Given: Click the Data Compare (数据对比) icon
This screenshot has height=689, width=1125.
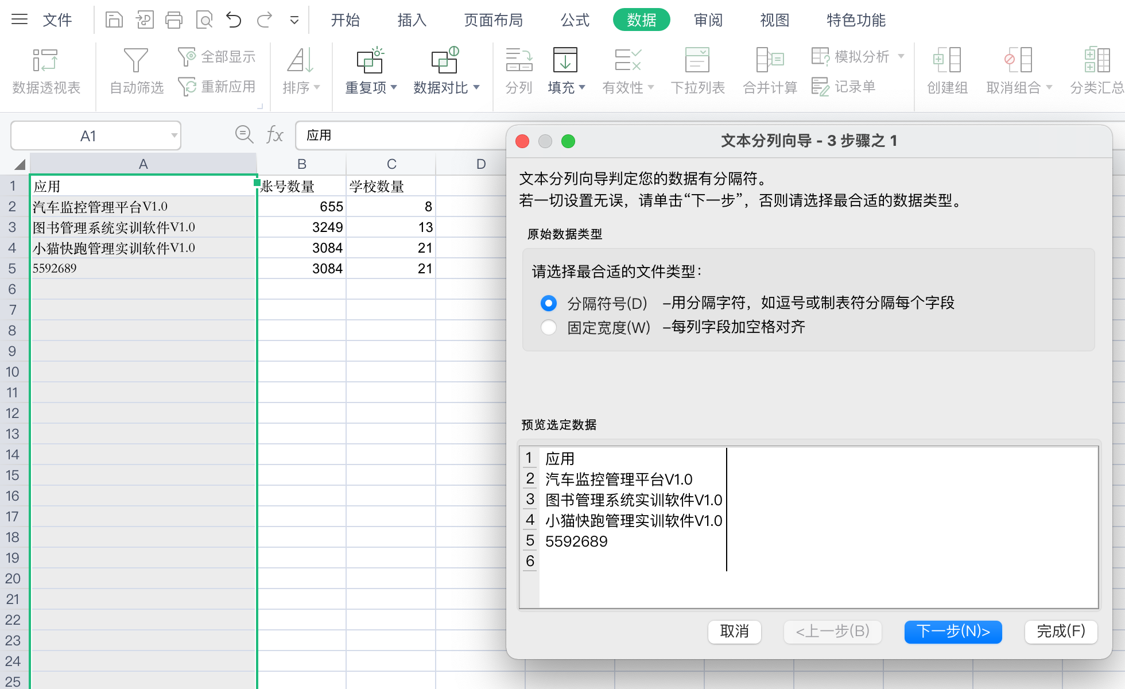Looking at the screenshot, I should (445, 61).
